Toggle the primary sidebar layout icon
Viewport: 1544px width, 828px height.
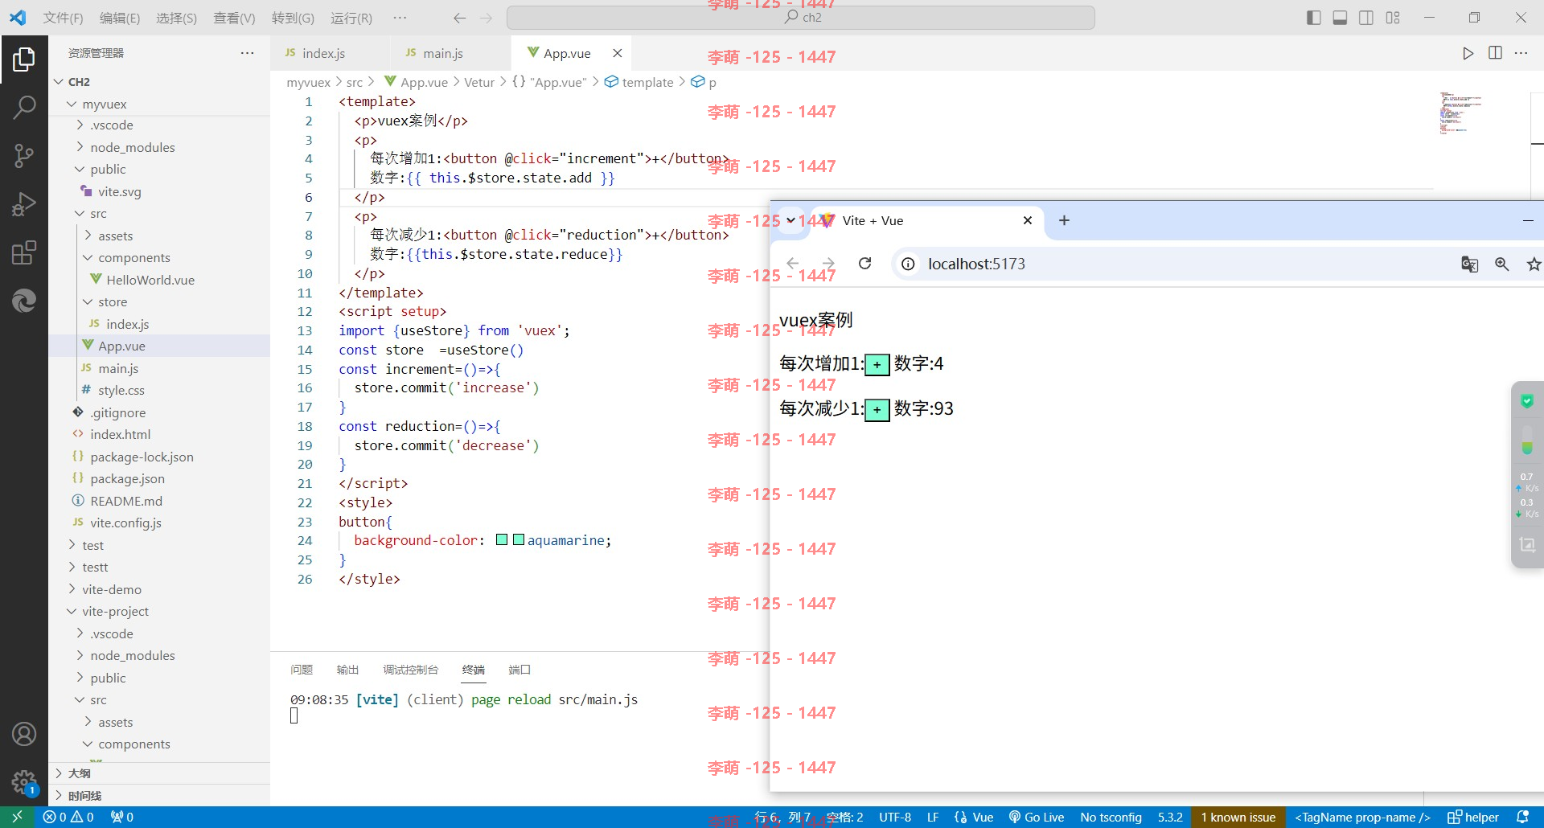point(1314,18)
